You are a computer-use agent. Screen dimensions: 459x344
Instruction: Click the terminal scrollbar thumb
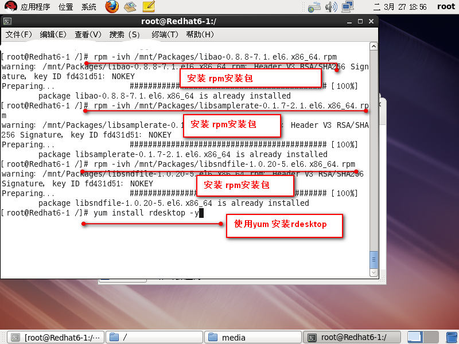(374, 260)
